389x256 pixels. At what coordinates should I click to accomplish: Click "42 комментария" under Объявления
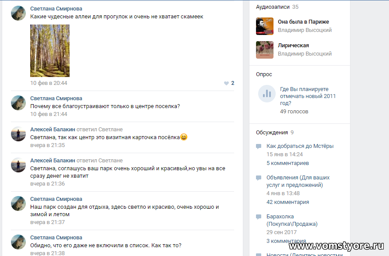coord(288,202)
